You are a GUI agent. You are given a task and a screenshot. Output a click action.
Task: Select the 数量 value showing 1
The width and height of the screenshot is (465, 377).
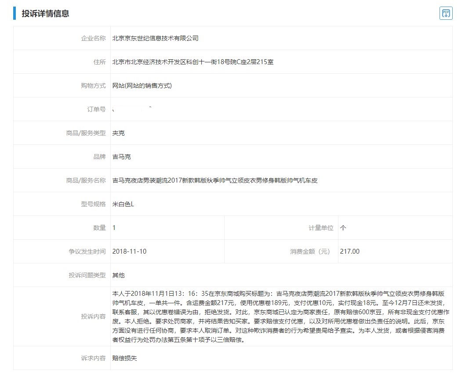[113, 227]
